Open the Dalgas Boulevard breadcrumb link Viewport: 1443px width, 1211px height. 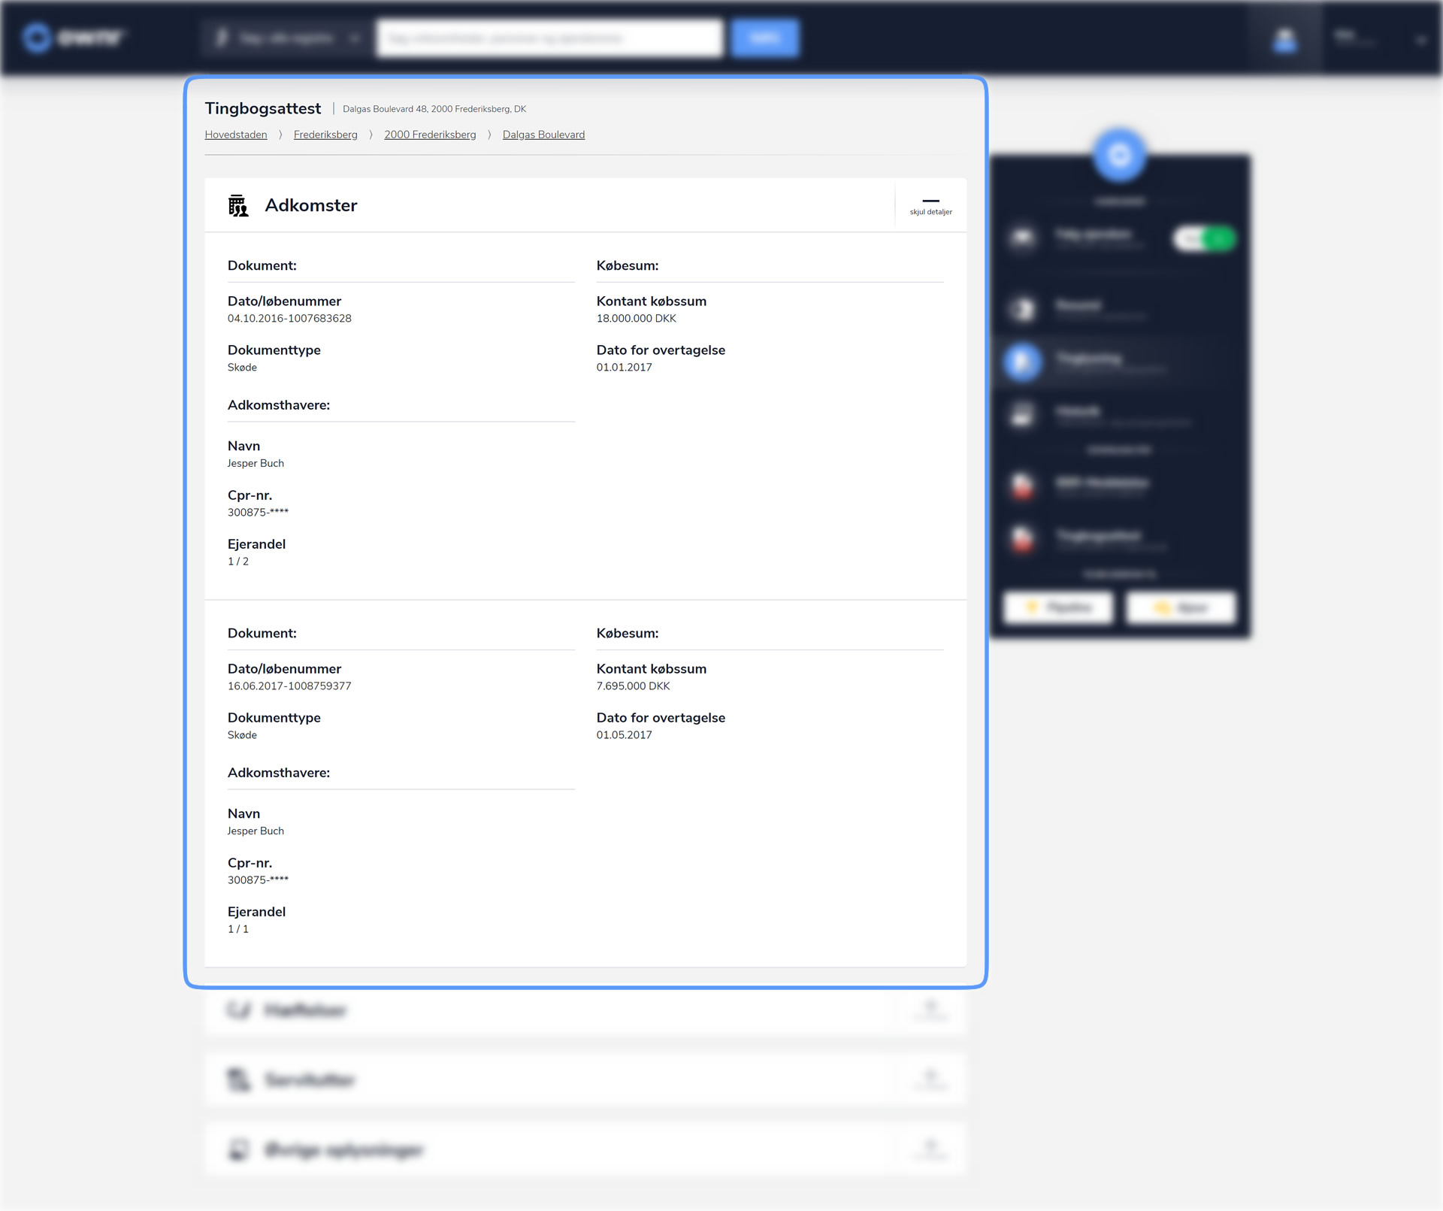click(x=543, y=135)
